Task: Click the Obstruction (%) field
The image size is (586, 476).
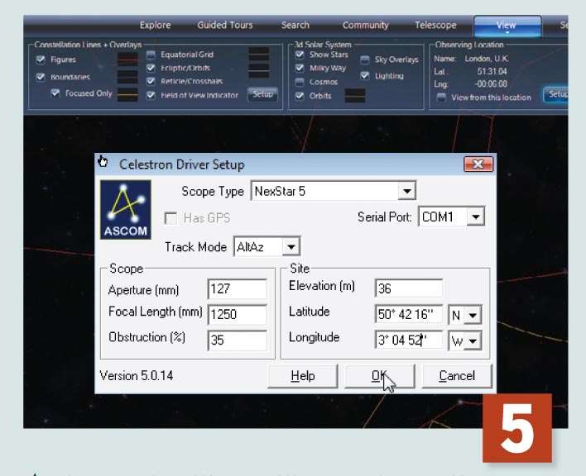Action: pos(238,340)
